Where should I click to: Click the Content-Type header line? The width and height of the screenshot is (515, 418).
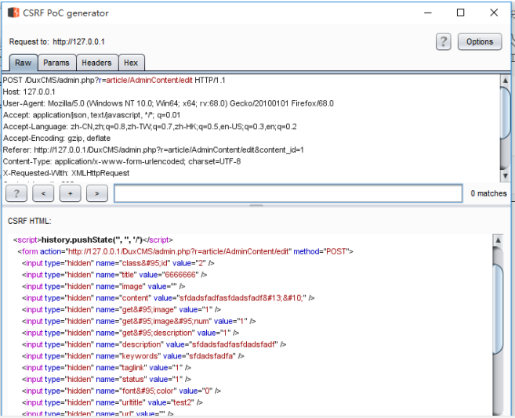pyautogui.click(x=121, y=161)
